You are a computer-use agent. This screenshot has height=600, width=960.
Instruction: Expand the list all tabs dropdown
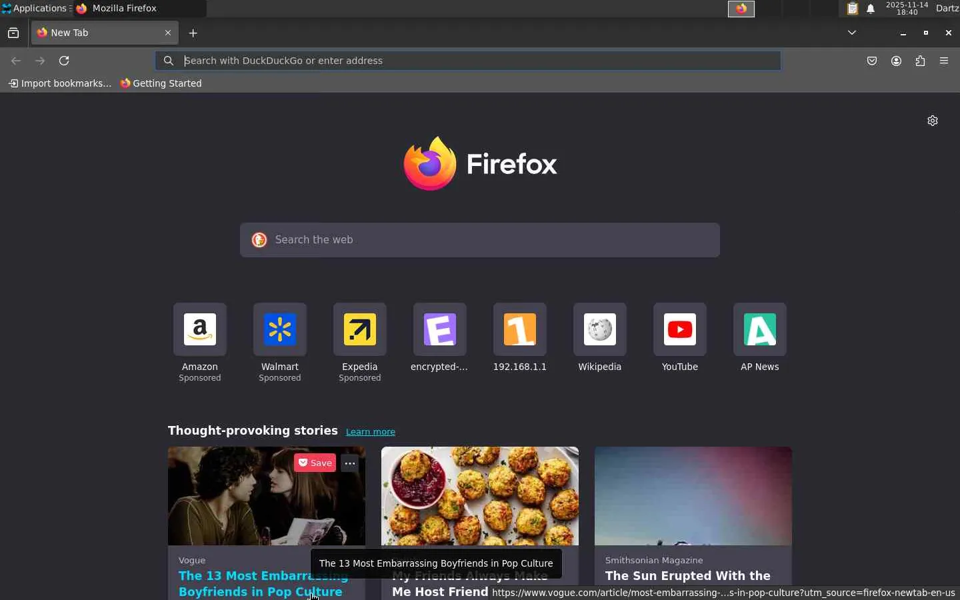(x=852, y=33)
